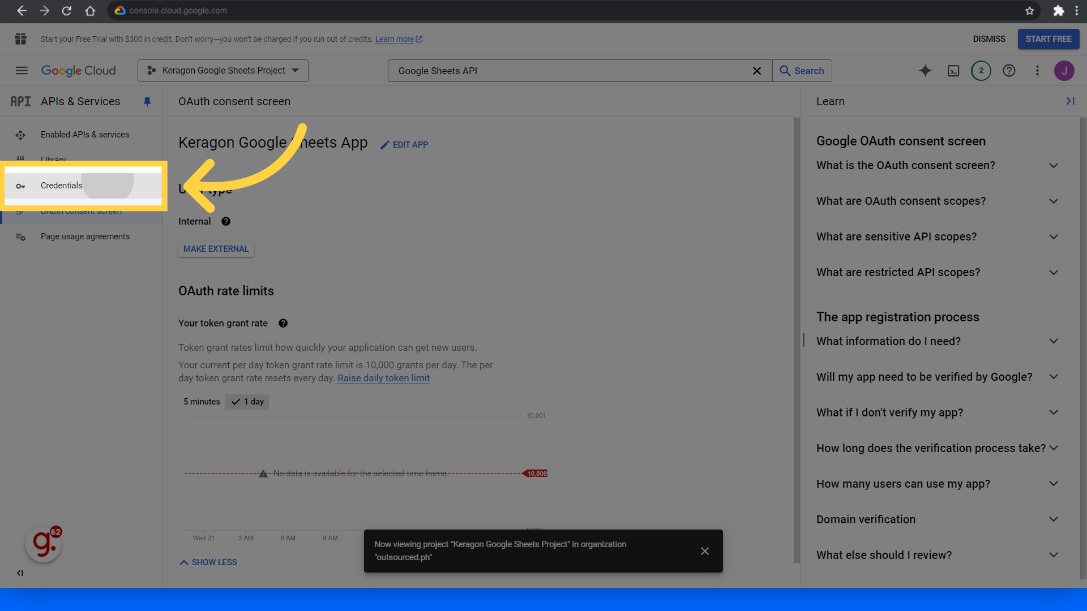
Task: Open Raise daily token limit link
Action: coord(383,378)
